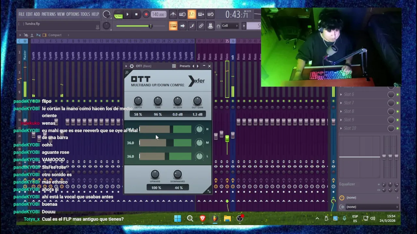The width and height of the screenshot is (417, 234).
Task: Click the OTT resize corner arrow icon
Action: 209,191
